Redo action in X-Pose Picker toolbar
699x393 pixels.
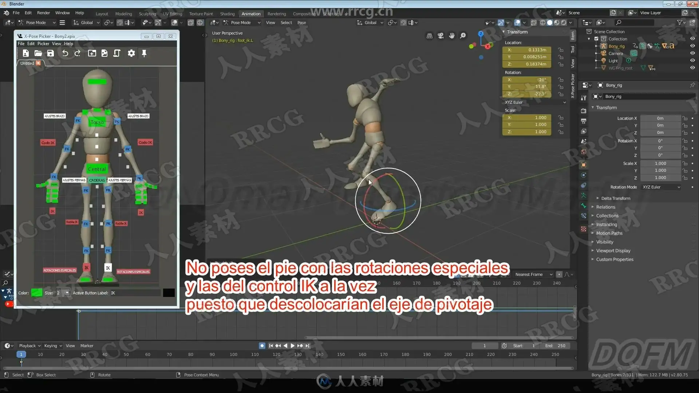(x=77, y=53)
